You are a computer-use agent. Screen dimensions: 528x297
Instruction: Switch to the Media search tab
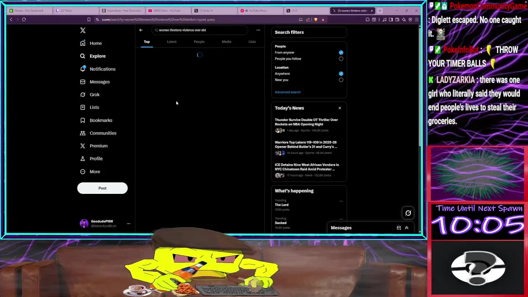(x=226, y=42)
